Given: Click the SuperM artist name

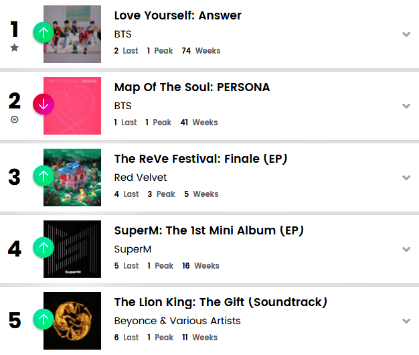Looking at the screenshot, I should [133, 249].
